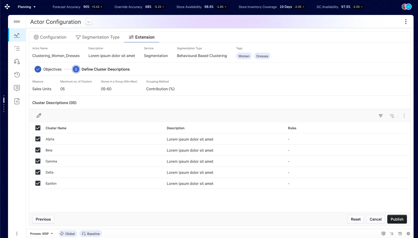Expand the Process: IDSP selector
This screenshot has height=238, width=418.
42,234
